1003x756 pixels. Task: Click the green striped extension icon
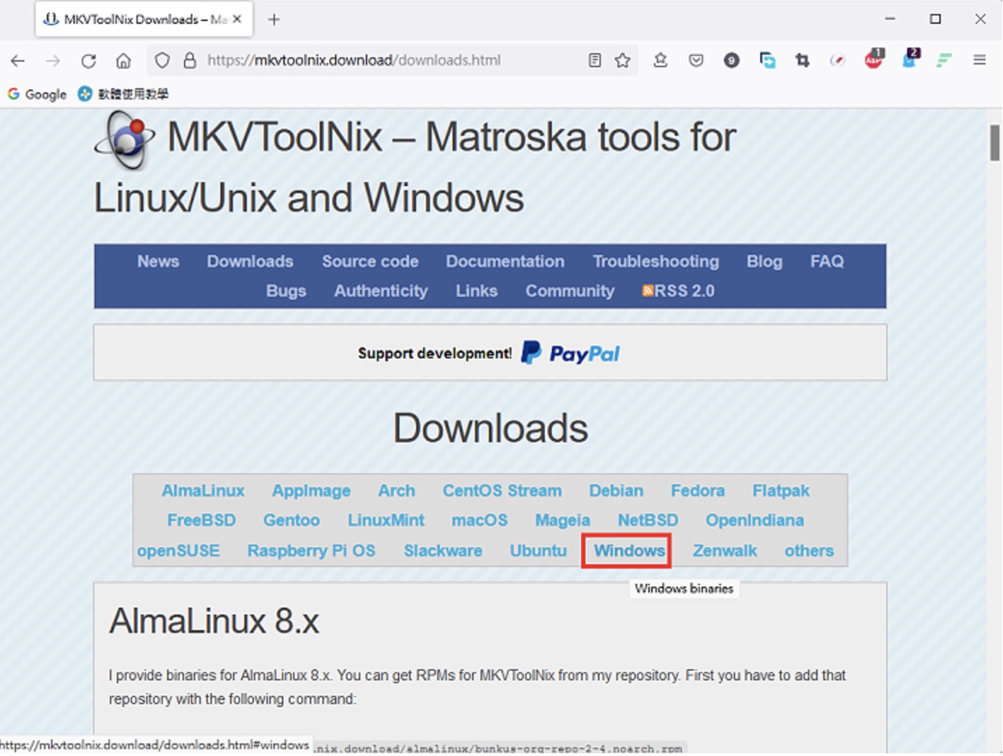[944, 61]
